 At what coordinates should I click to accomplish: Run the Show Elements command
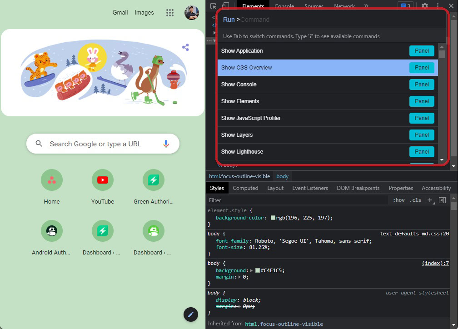click(328, 101)
